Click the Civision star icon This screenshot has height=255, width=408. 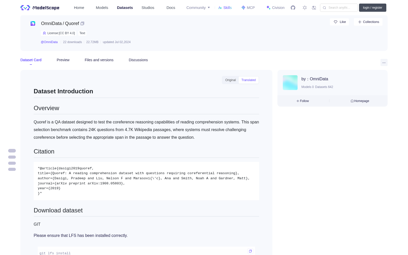(268, 8)
